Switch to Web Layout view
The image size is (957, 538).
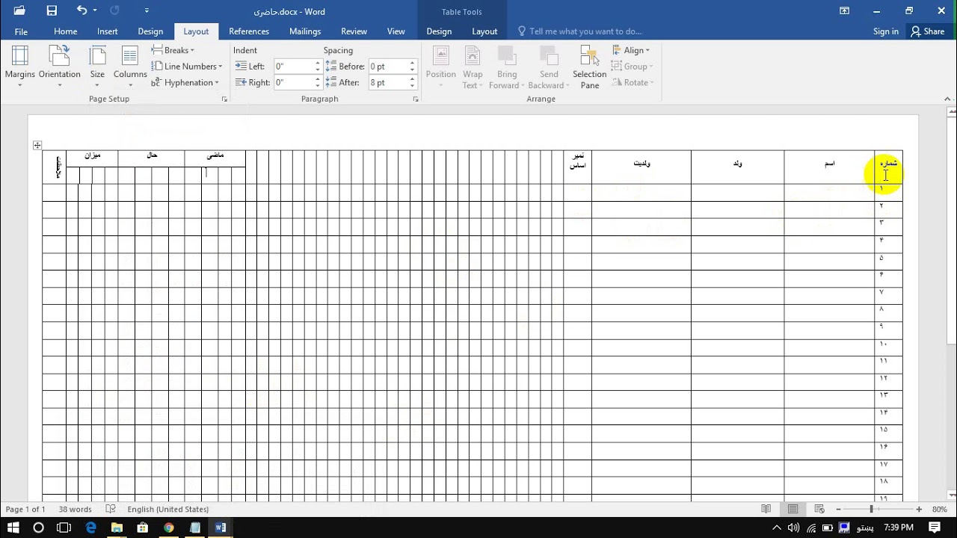[x=820, y=510]
